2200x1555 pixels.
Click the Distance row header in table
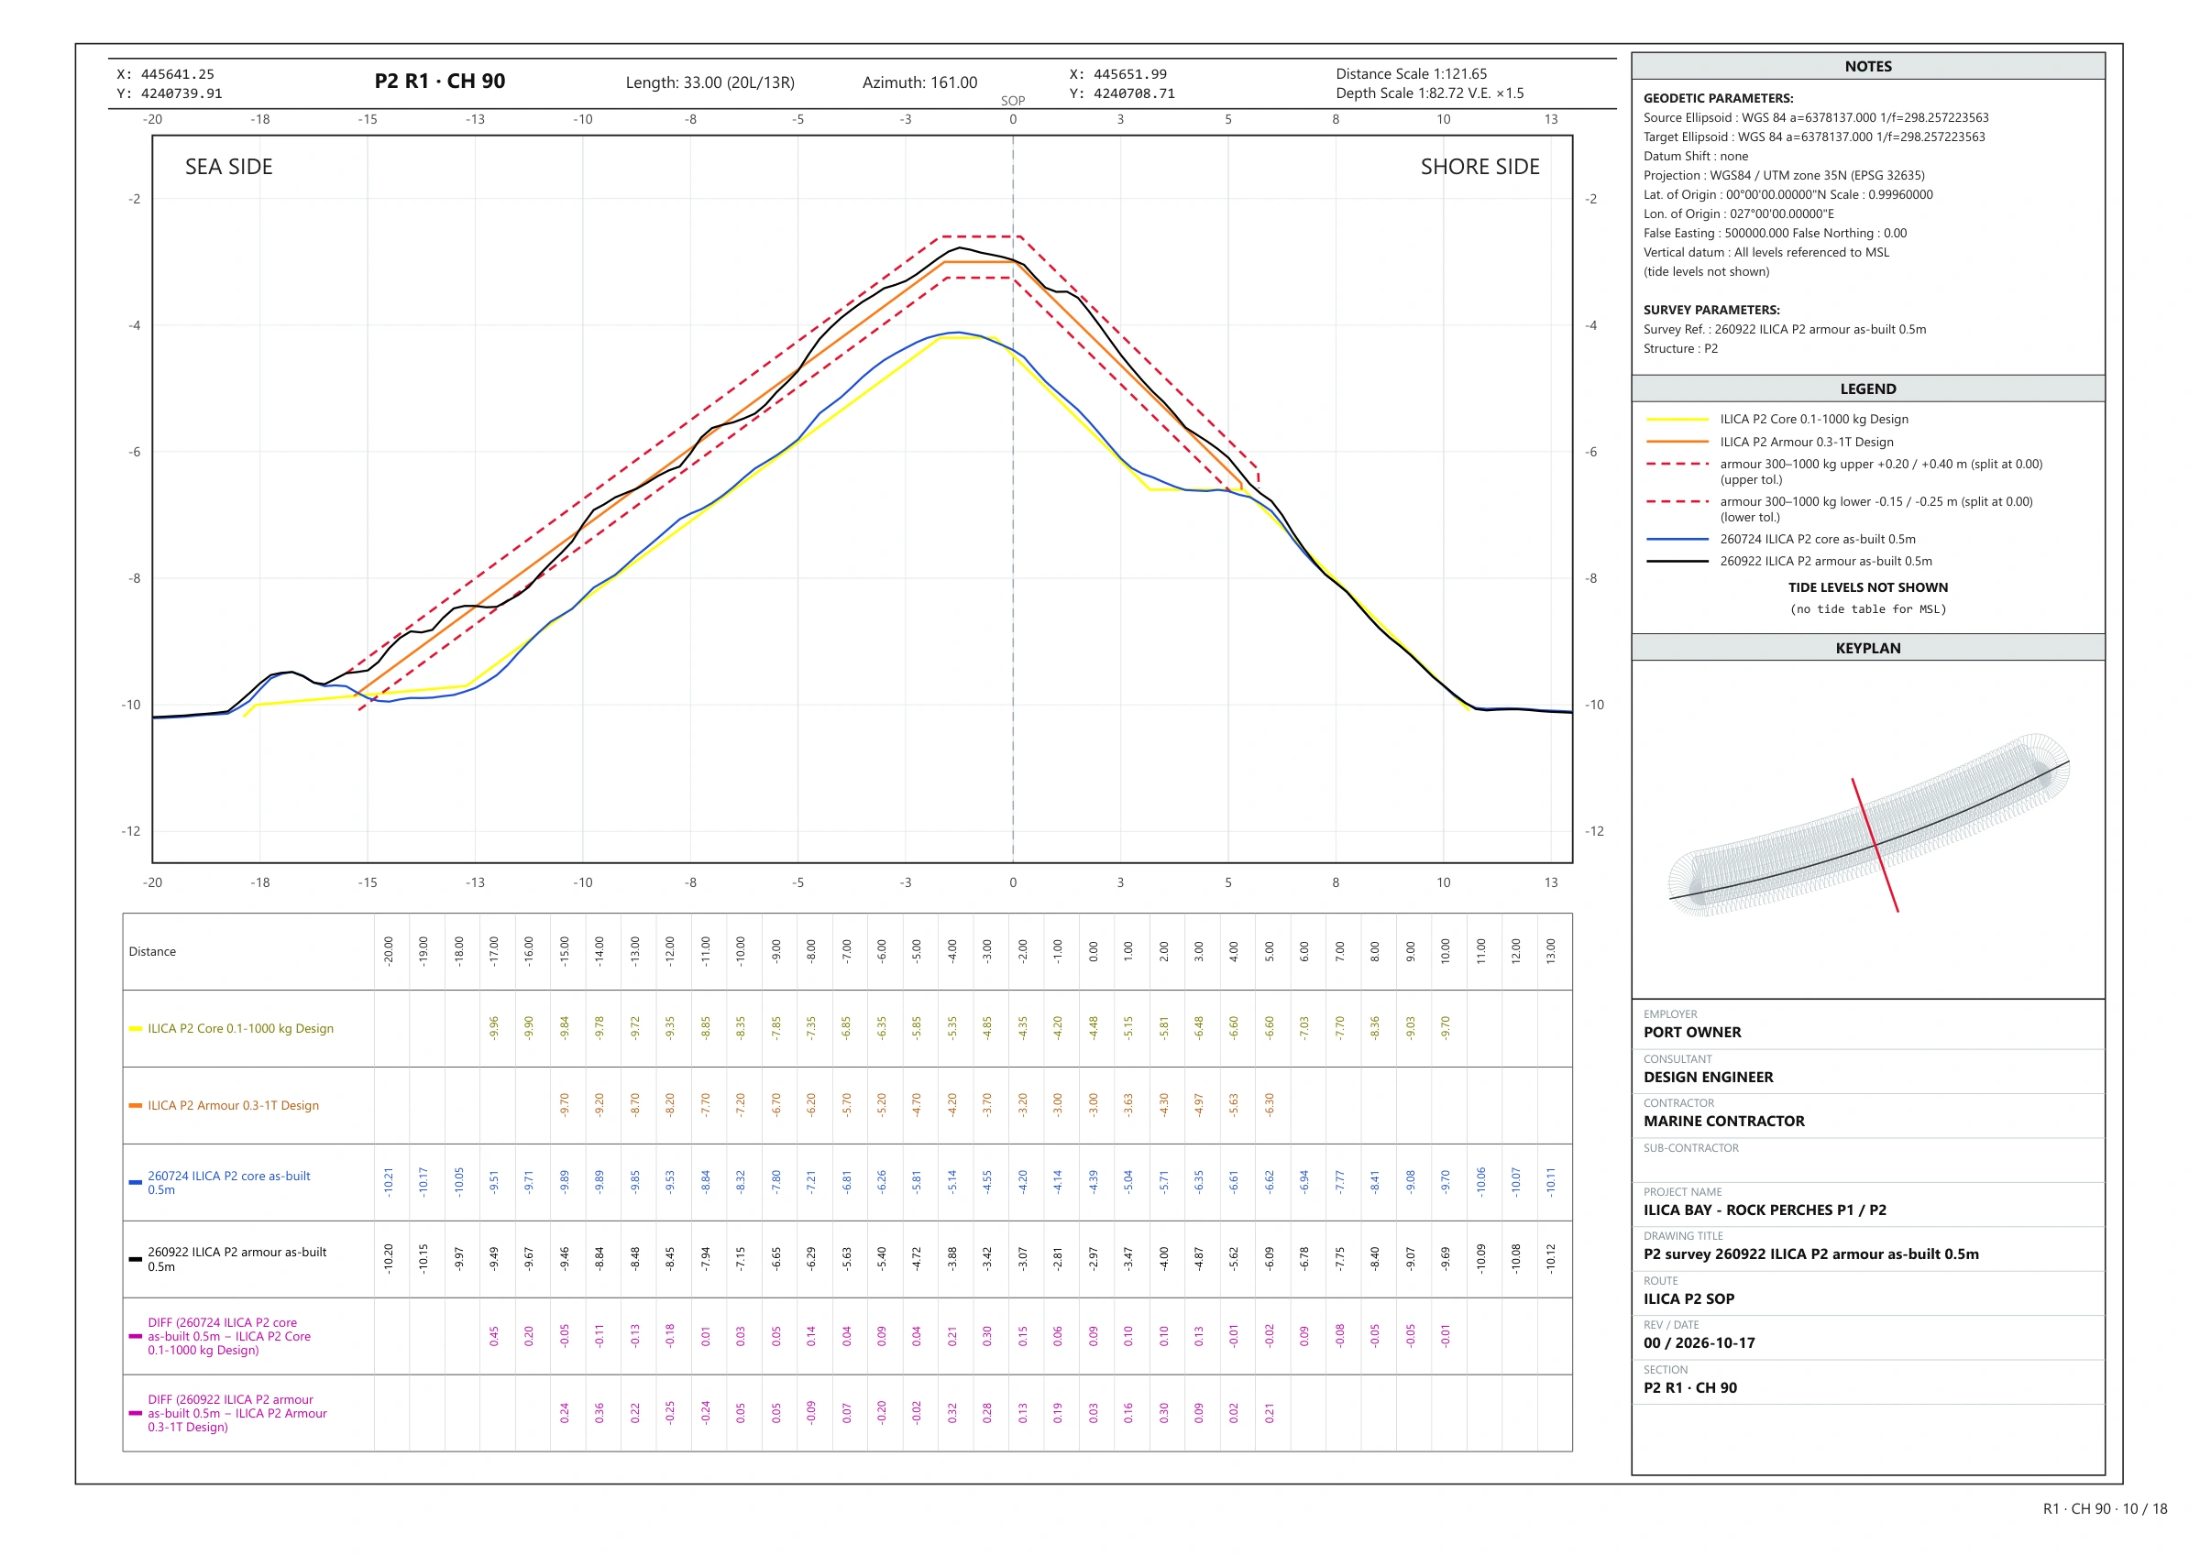click(152, 951)
